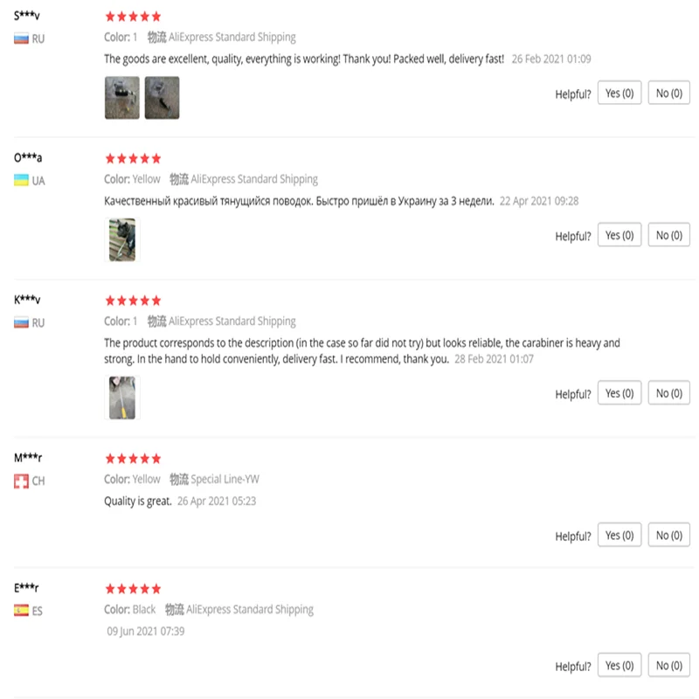Open second photo in S***v's review
The height and width of the screenshot is (699, 699).
coord(162,97)
